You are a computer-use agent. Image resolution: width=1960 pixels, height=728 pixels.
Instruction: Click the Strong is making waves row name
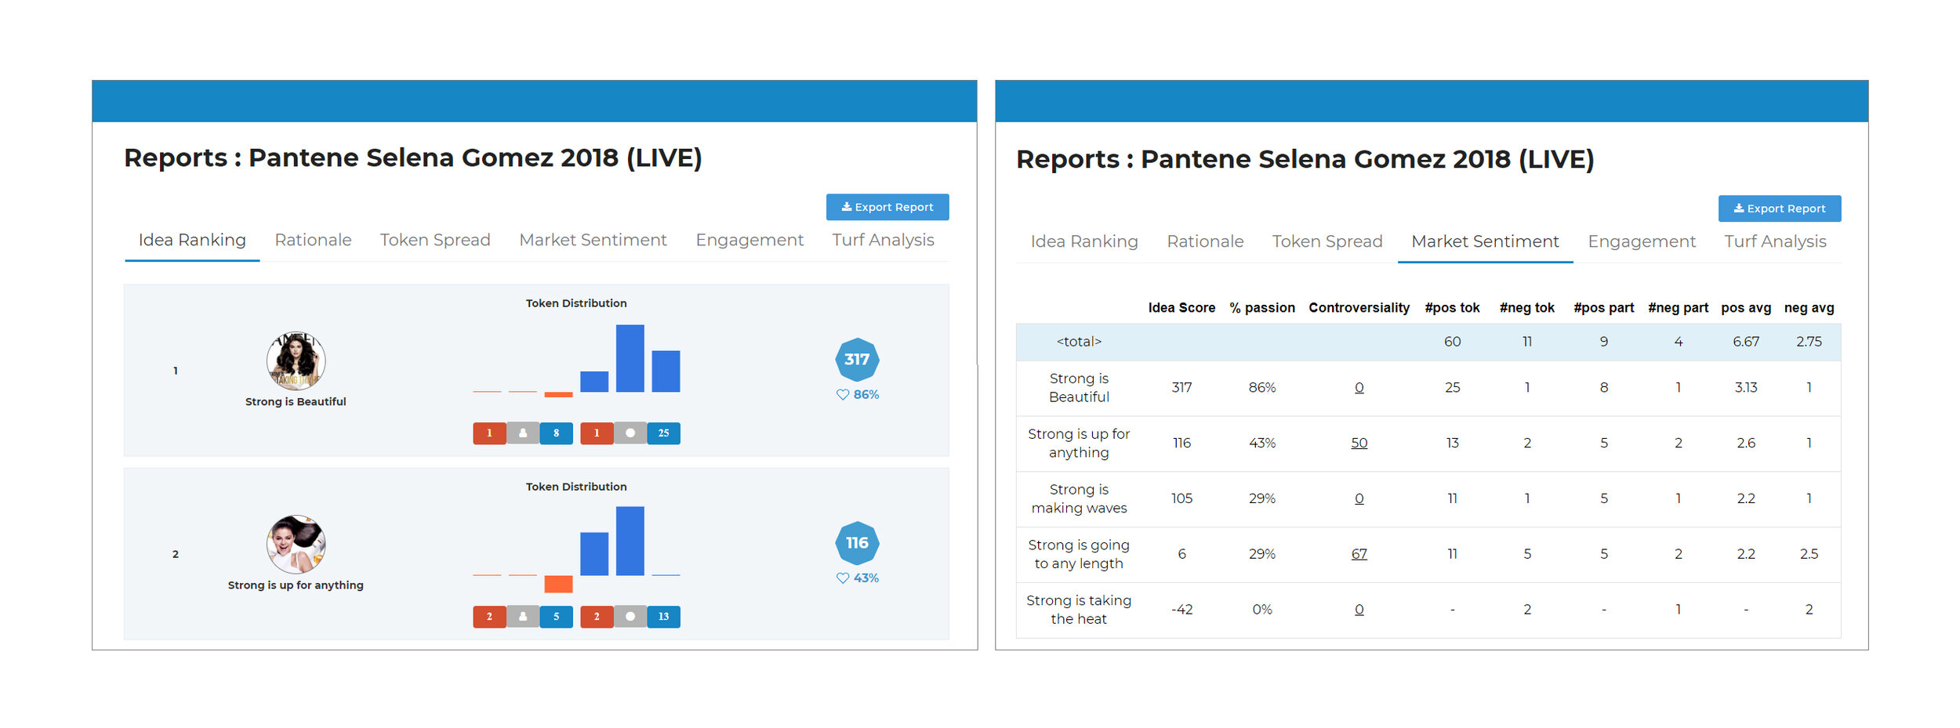1079,498
